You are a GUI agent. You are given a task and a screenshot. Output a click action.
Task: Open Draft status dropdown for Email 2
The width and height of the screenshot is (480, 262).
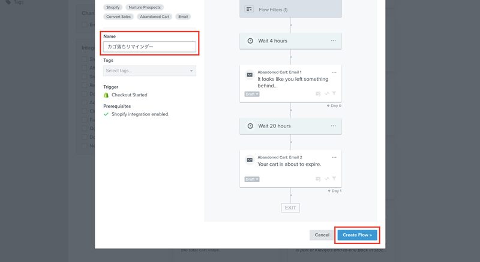[252, 179]
